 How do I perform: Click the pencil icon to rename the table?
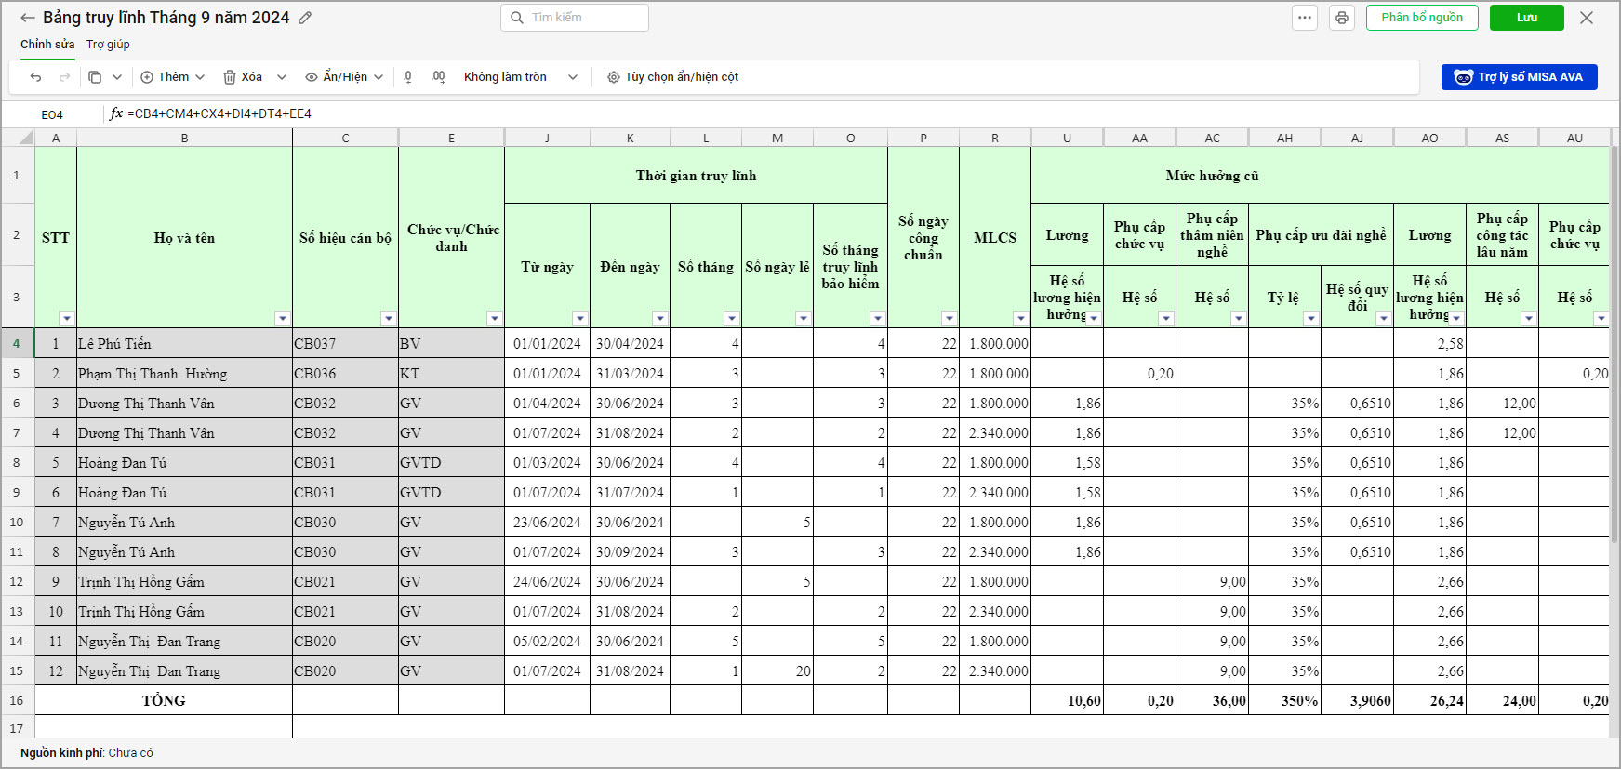click(305, 18)
